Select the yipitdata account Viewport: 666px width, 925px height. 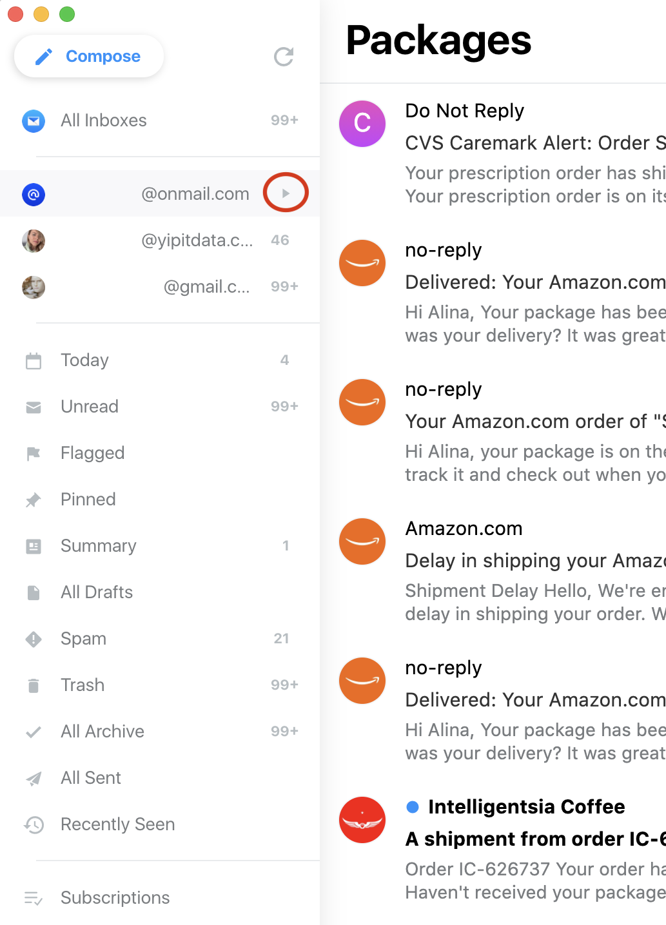pos(197,240)
